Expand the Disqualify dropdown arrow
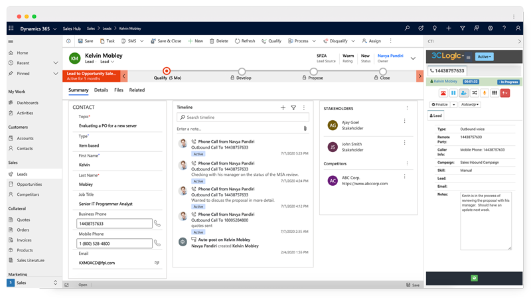Image resolution: width=531 pixels, height=298 pixels. click(353, 41)
